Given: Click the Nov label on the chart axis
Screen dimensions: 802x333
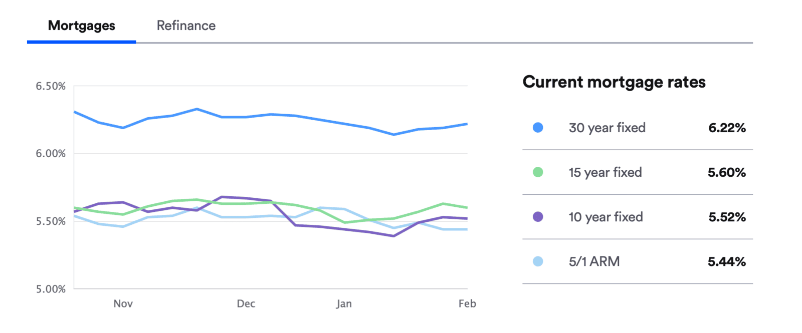Looking at the screenshot, I should tap(123, 303).
